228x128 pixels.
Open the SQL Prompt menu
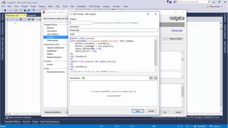point(94,6)
